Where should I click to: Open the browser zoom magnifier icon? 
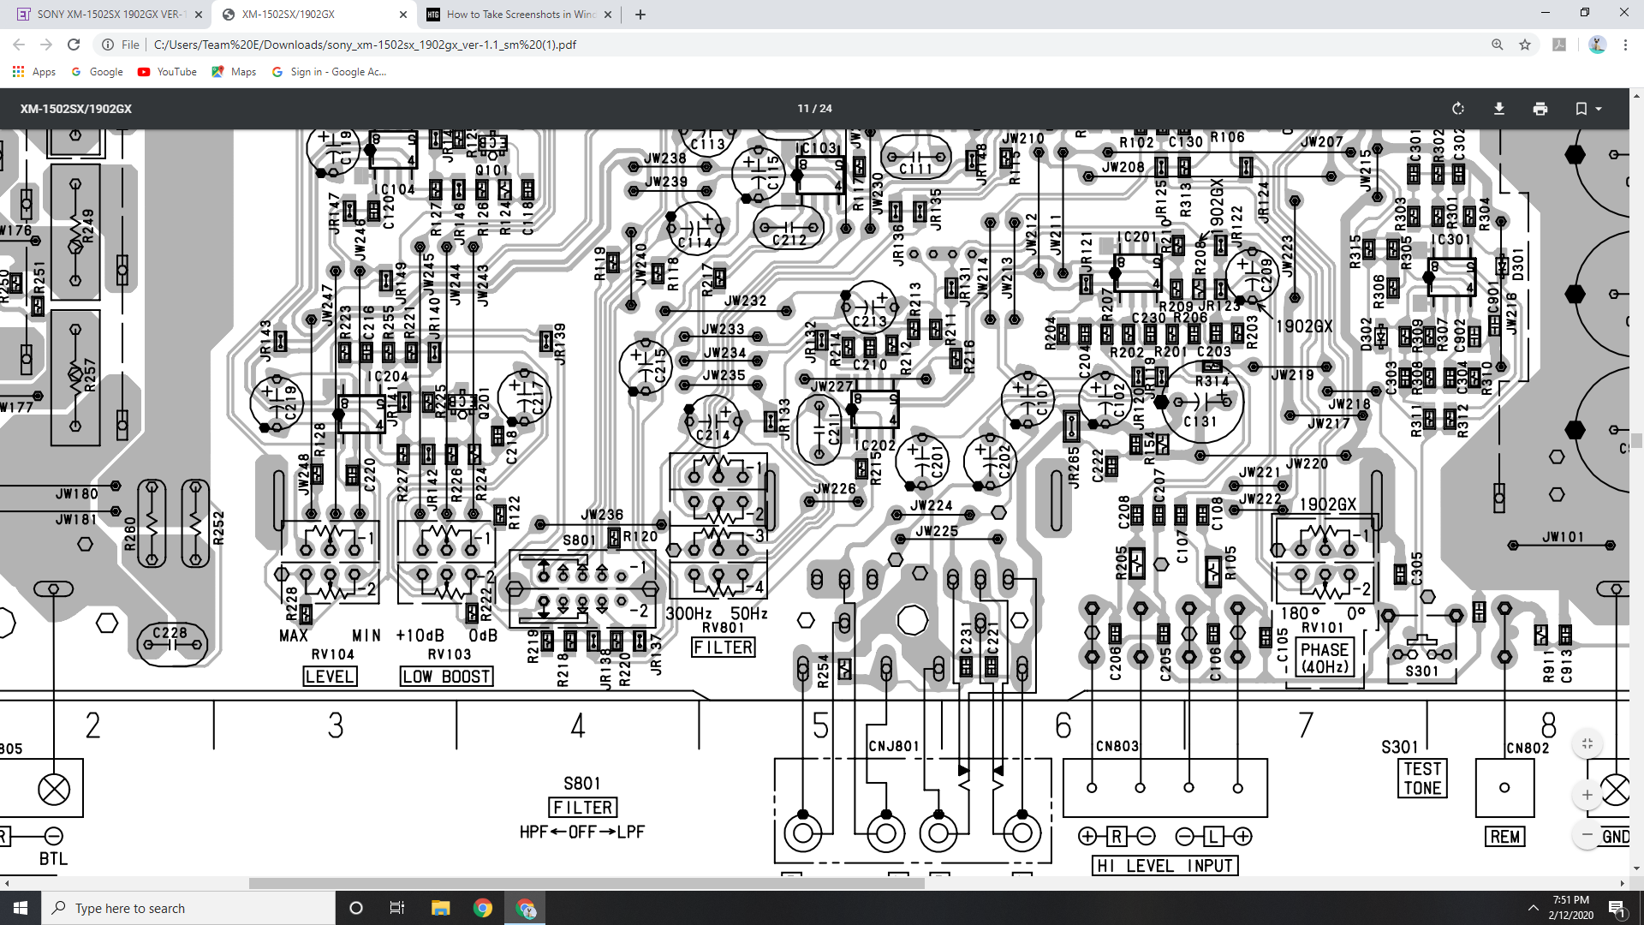pyautogui.click(x=1498, y=45)
